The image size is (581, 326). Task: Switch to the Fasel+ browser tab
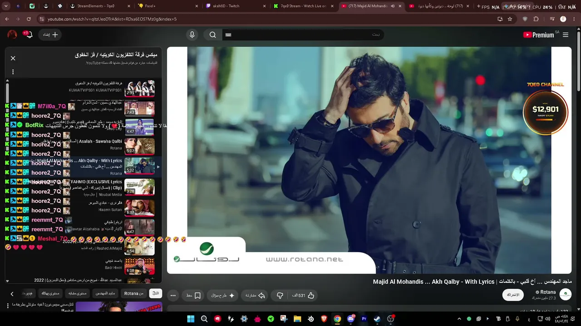click(x=168, y=6)
